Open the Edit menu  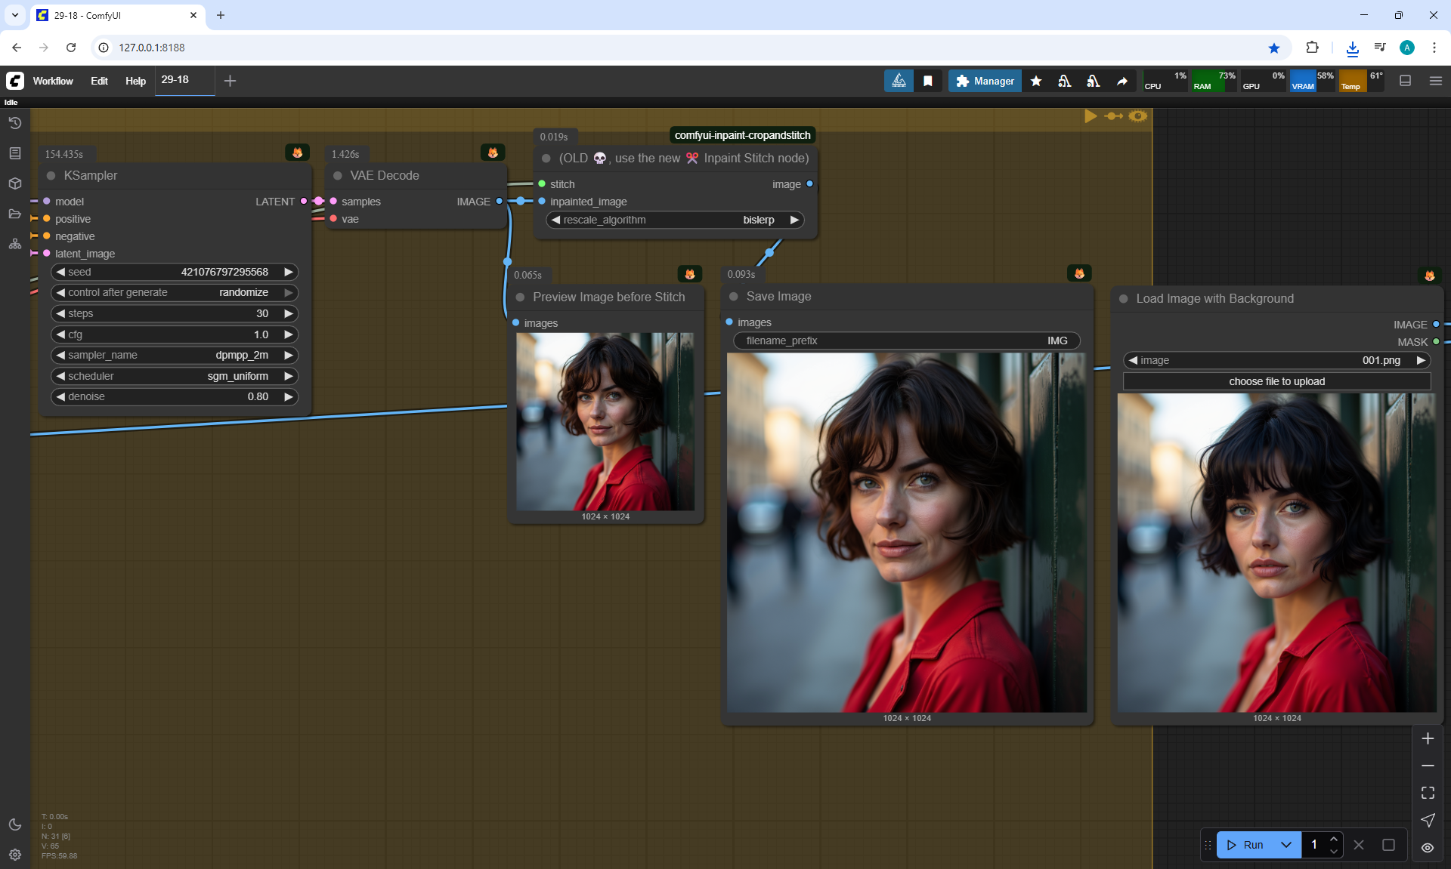99,81
